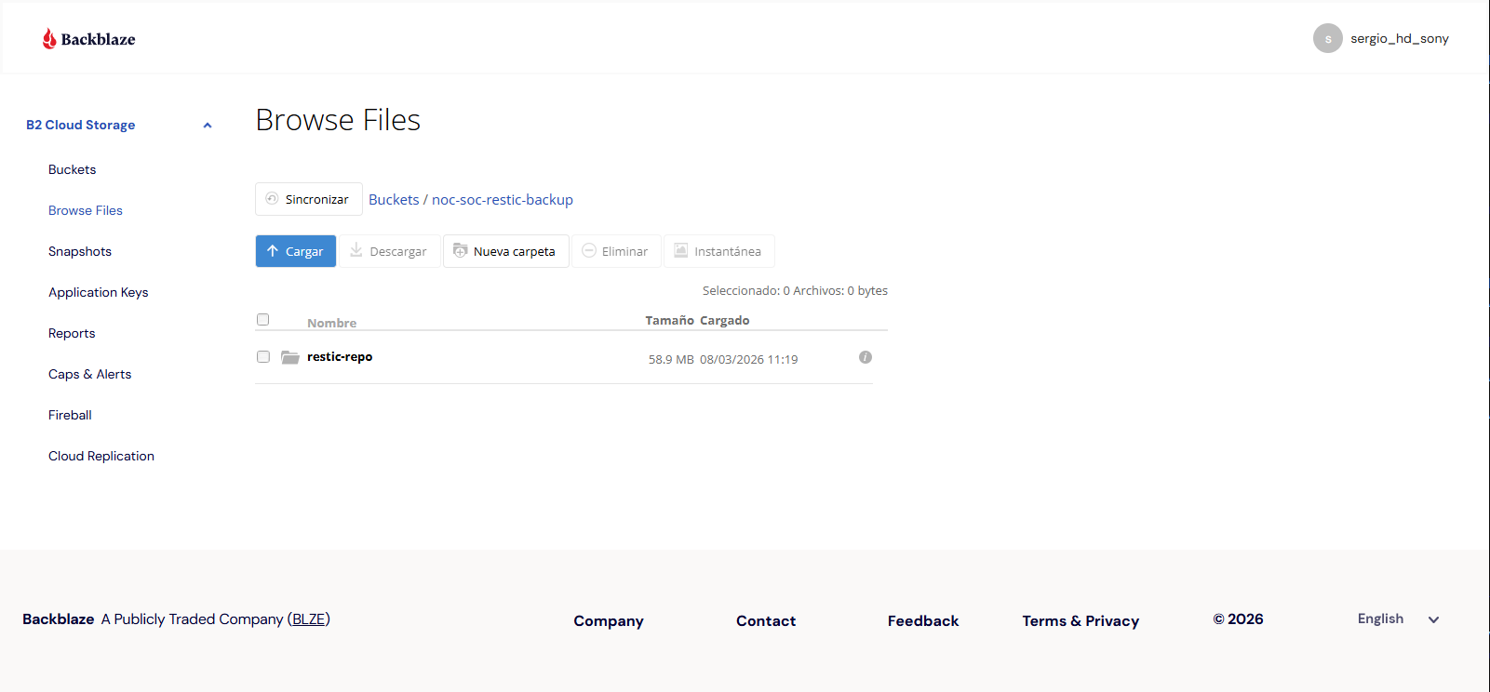1490x692 pixels.
Task: Open Snapshots in the sidebar
Action: tap(80, 251)
